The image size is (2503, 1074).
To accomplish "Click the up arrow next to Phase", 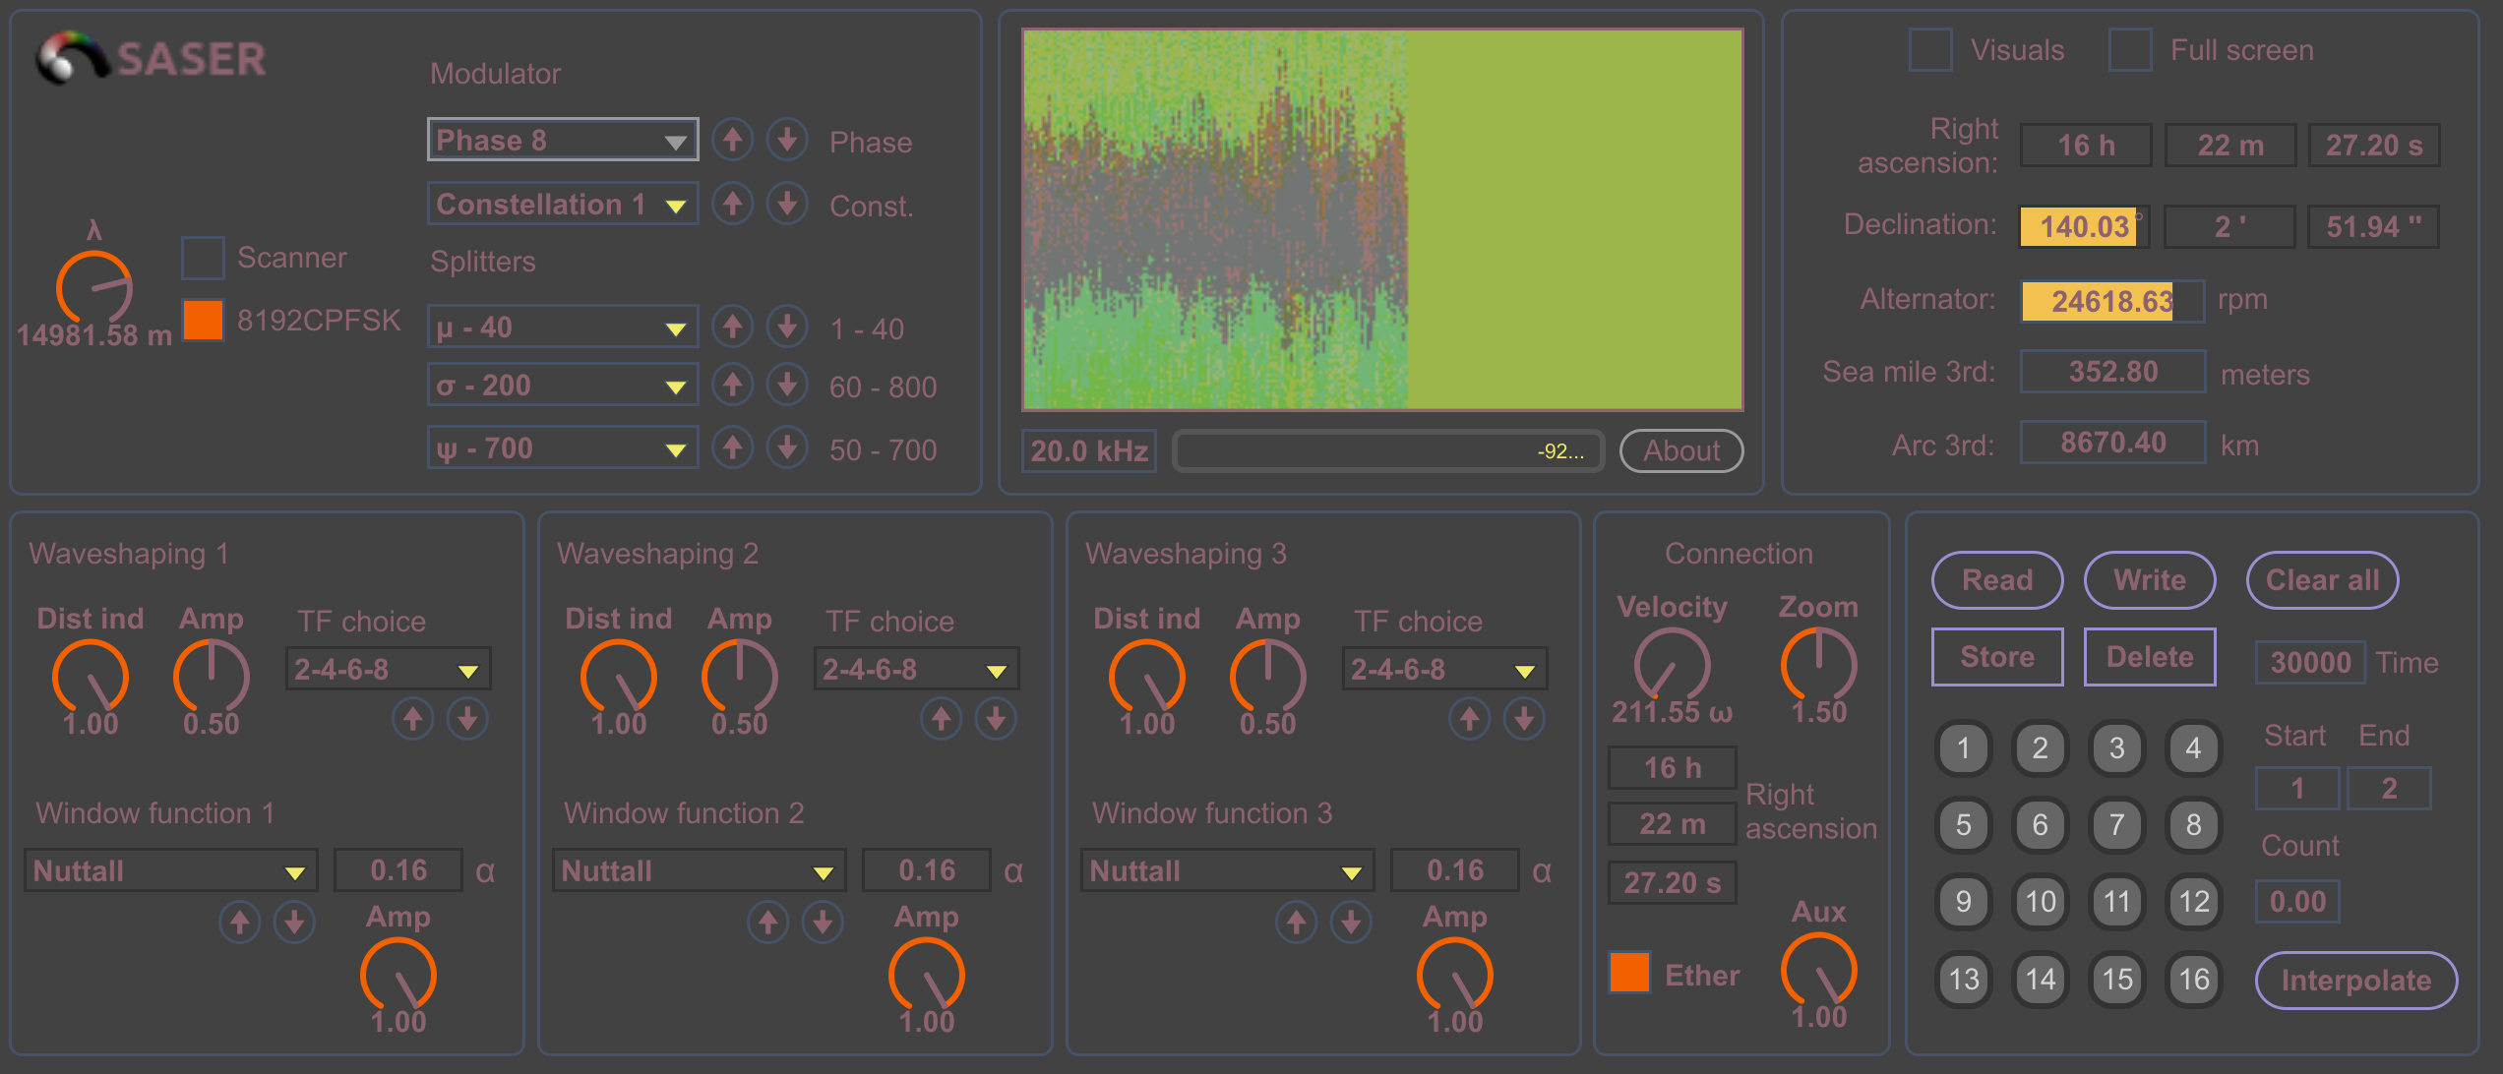I will pyautogui.click(x=732, y=140).
